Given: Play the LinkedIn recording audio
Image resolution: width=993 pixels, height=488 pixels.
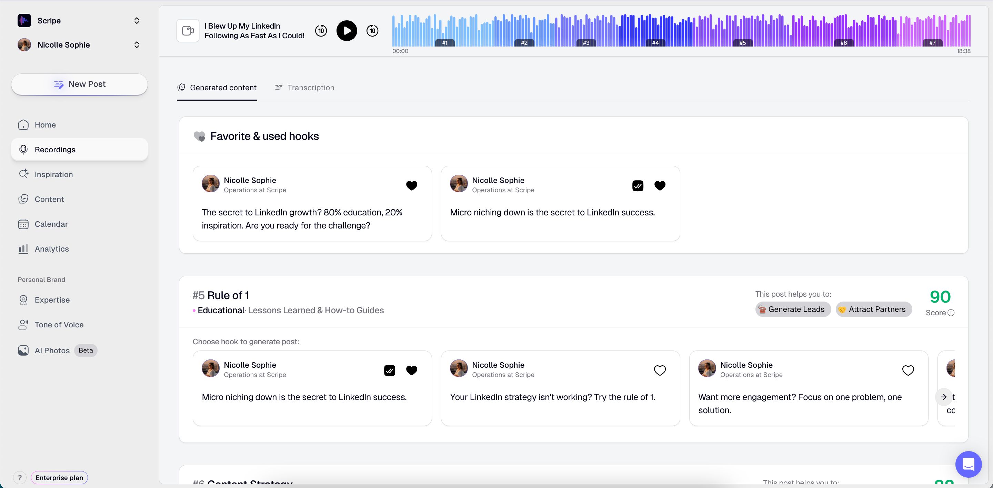Looking at the screenshot, I should pos(347,30).
